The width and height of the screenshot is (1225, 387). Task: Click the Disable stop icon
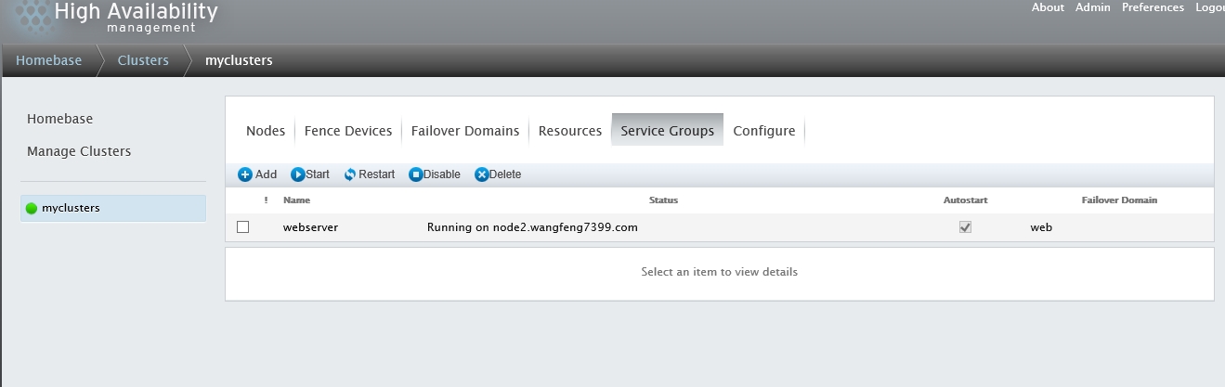click(416, 174)
